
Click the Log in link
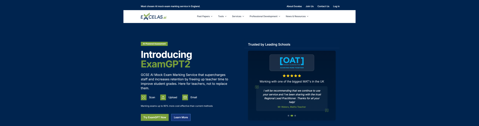tap(336, 6)
